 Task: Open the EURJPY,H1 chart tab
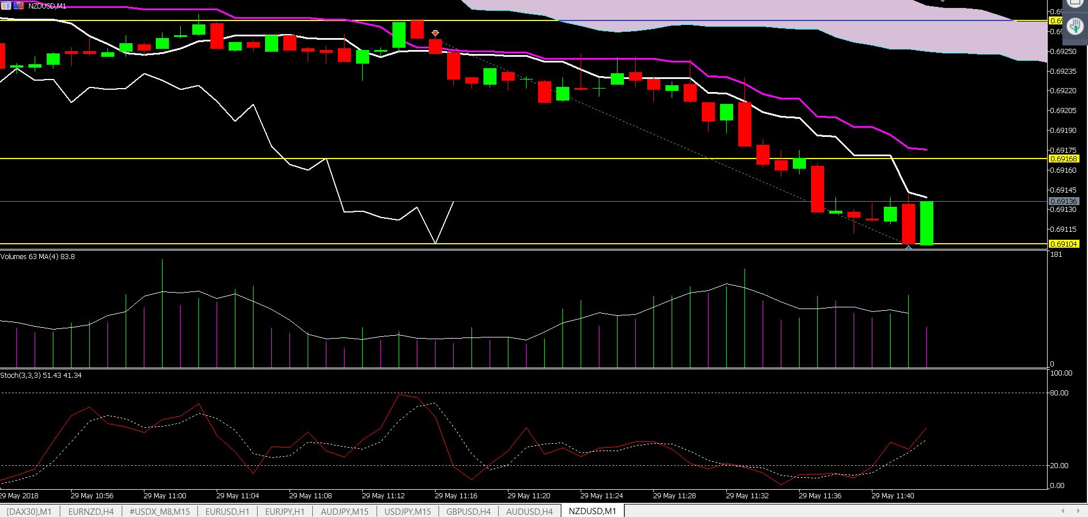point(285,511)
